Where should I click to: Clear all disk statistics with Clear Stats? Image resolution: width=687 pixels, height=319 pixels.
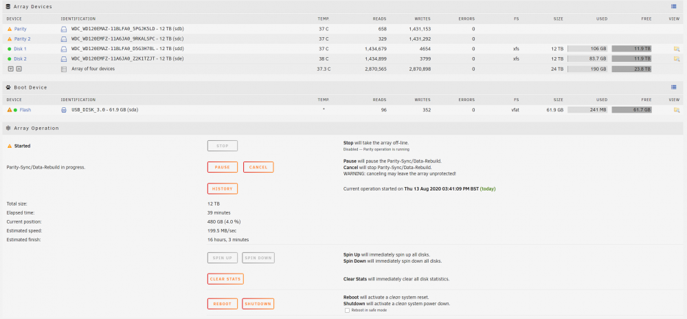tap(225, 278)
